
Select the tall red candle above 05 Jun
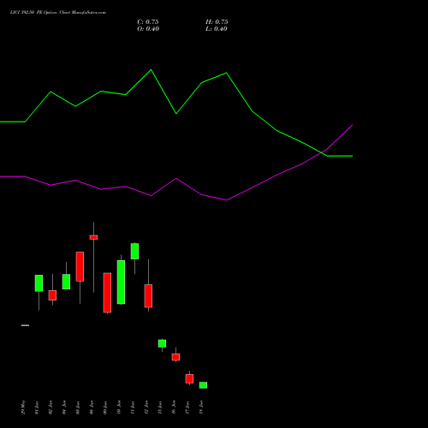pyautogui.click(x=80, y=266)
